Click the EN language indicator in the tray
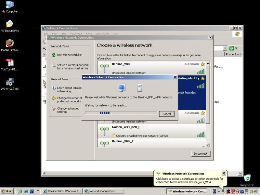The width and height of the screenshot is (260, 195). (214, 191)
